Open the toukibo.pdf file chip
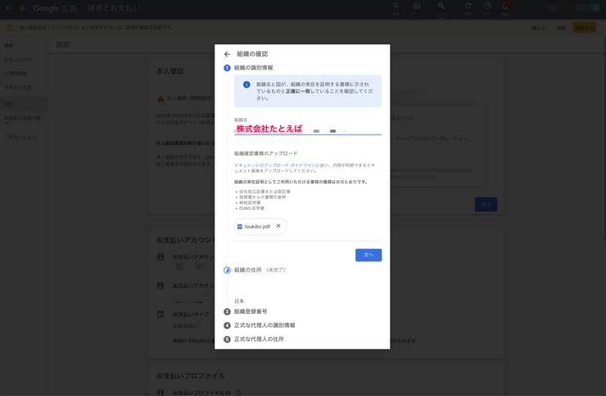The image size is (606, 396). coord(260,226)
